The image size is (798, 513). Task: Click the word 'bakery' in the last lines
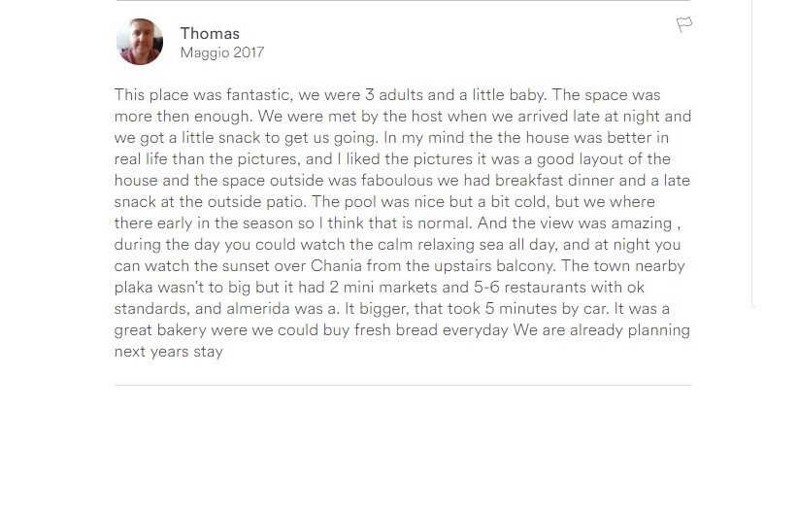click(x=182, y=330)
